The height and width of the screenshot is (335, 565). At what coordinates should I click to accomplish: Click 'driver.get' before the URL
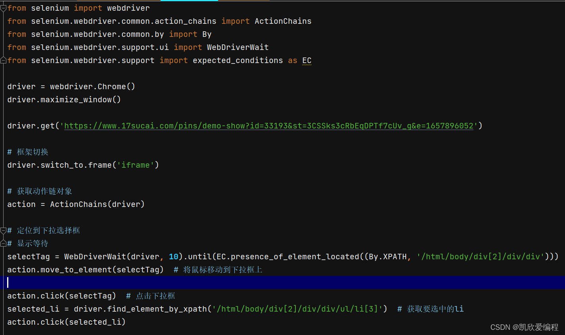(x=31, y=126)
